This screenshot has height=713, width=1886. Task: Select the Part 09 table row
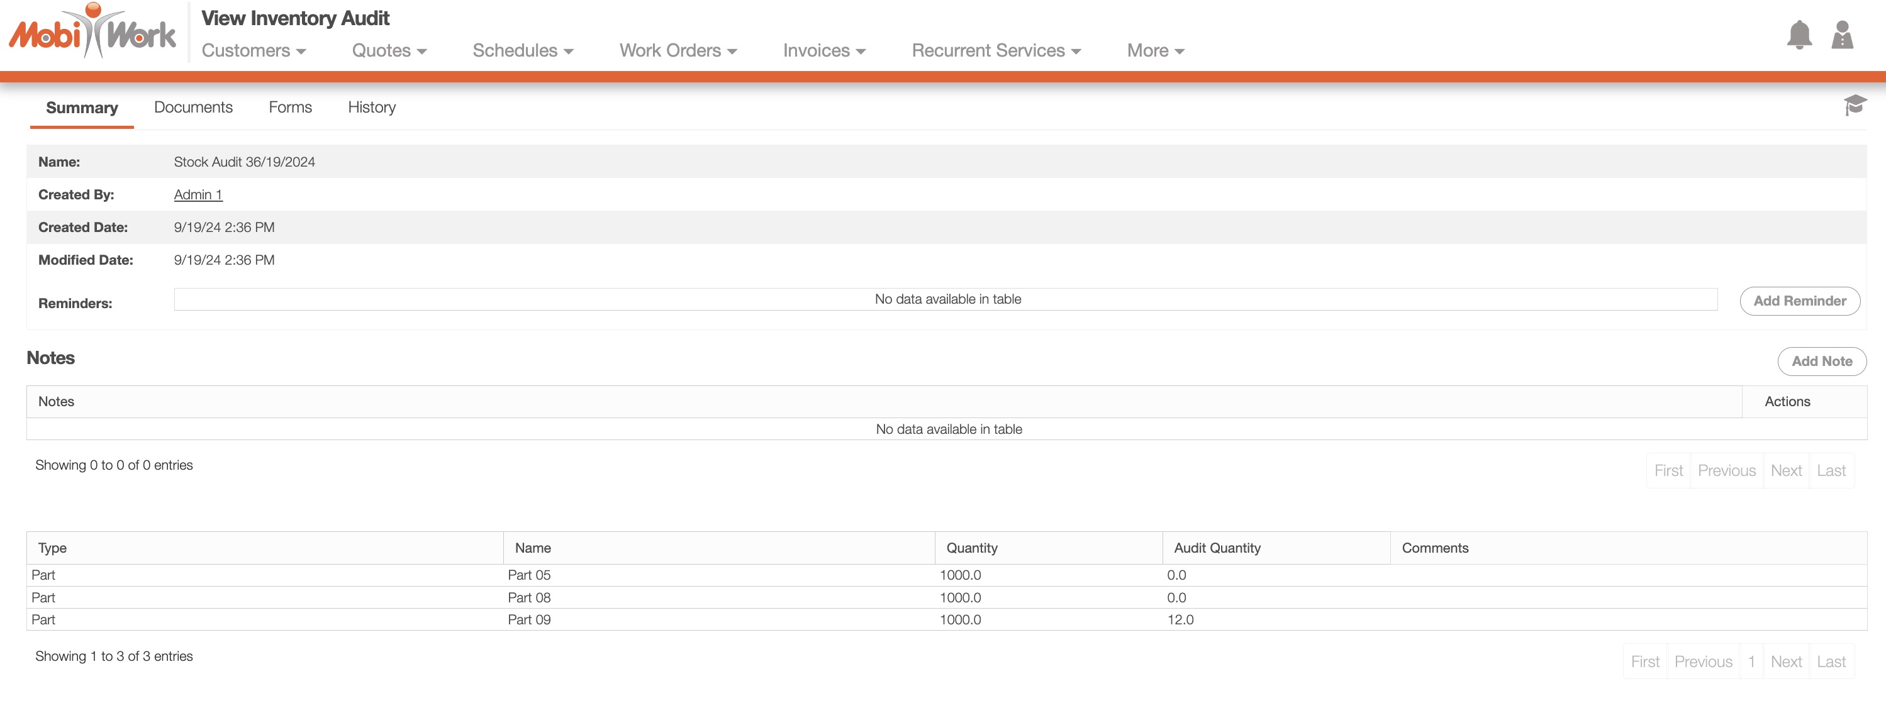coord(528,620)
